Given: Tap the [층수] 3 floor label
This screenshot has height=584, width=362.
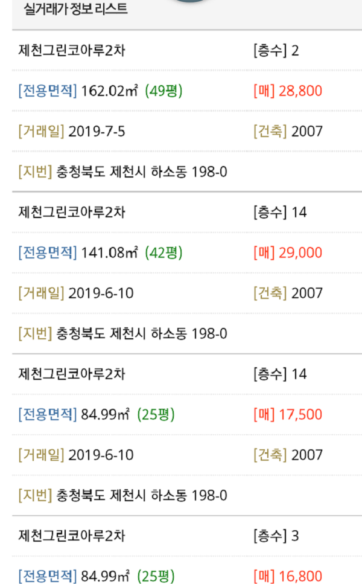Looking at the screenshot, I should click(276, 536).
